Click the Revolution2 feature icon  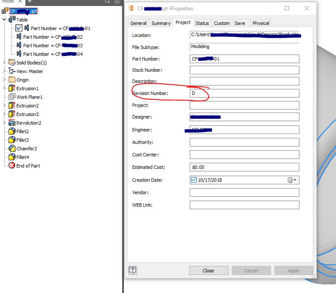click(x=12, y=122)
